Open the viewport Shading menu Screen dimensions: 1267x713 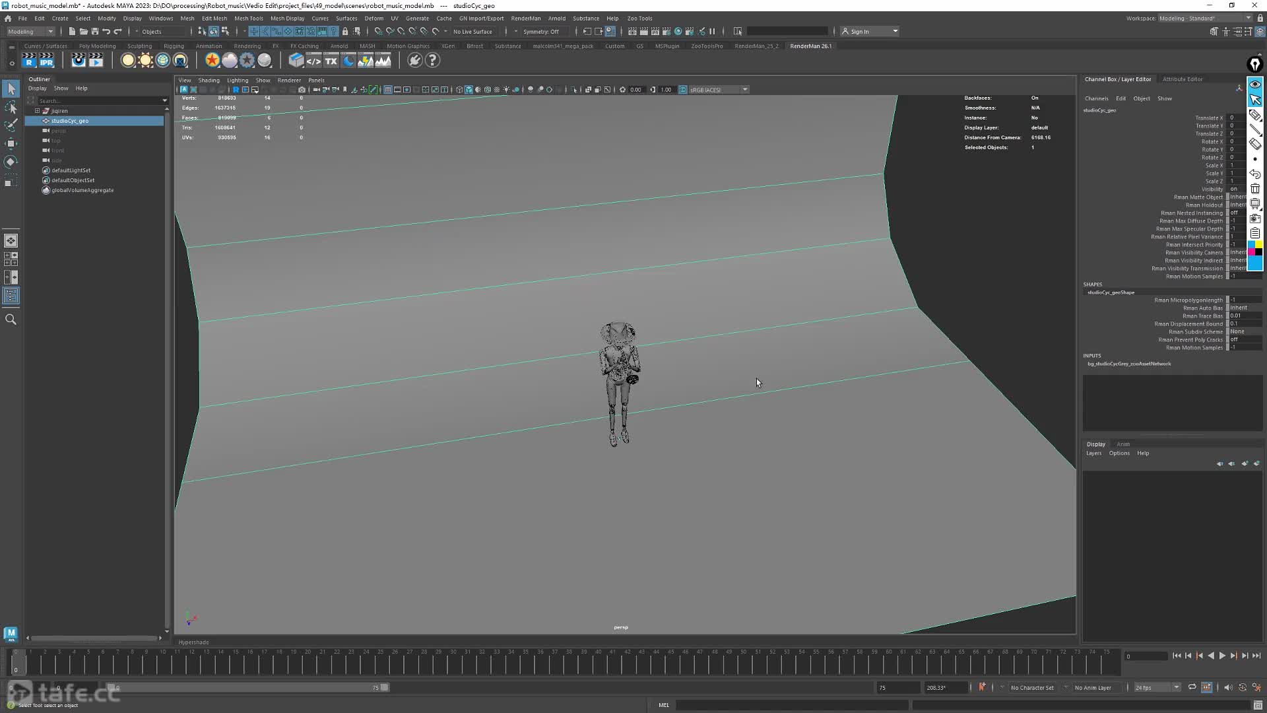click(209, 81)
